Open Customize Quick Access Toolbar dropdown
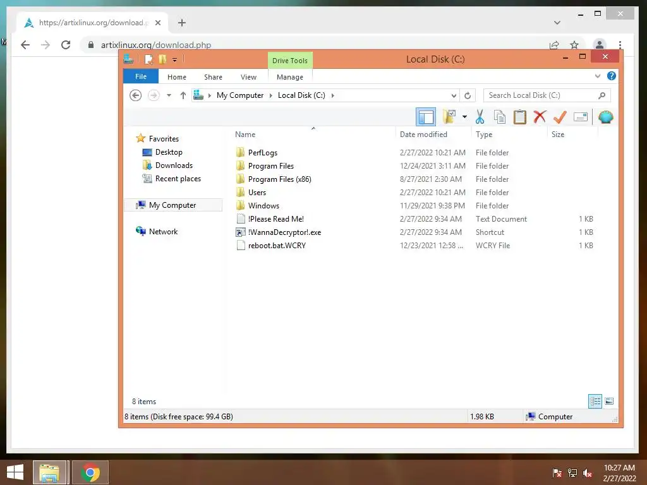This screenshot has height=485, width=647. pos(174,60)
